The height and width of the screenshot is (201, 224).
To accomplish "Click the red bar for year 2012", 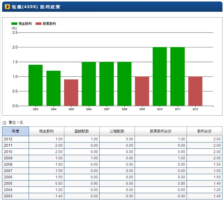I will (195, 91).
